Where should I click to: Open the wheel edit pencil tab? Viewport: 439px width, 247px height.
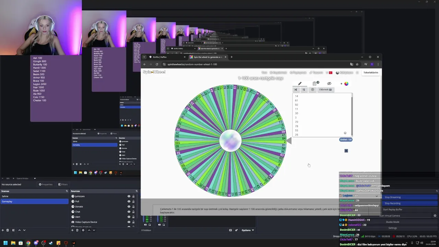[300, 83]
